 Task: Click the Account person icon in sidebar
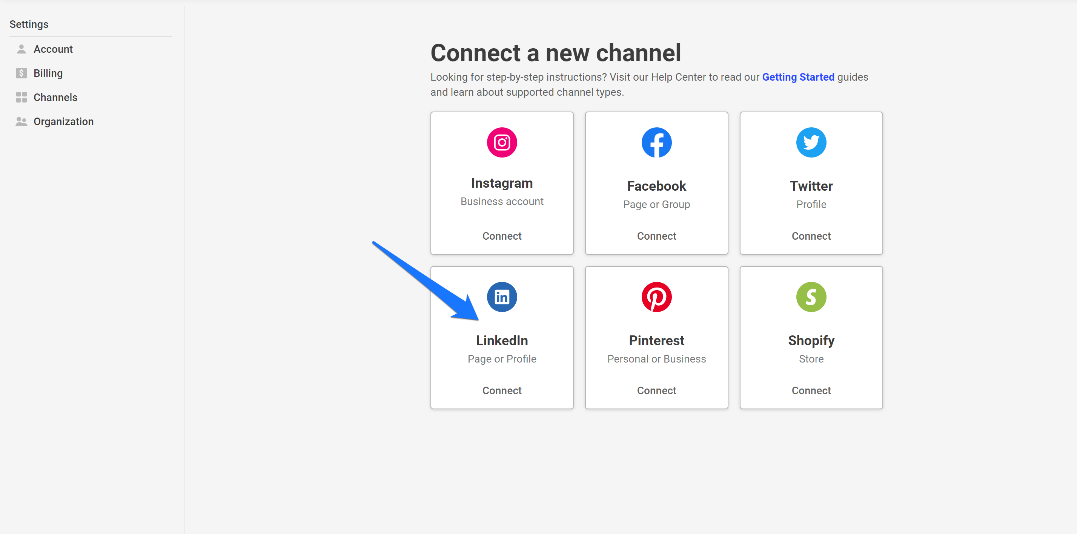22,49
